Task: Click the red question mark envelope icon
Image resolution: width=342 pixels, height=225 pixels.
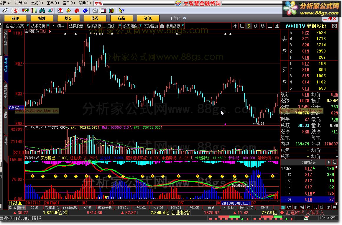Action: click(60, 10)
